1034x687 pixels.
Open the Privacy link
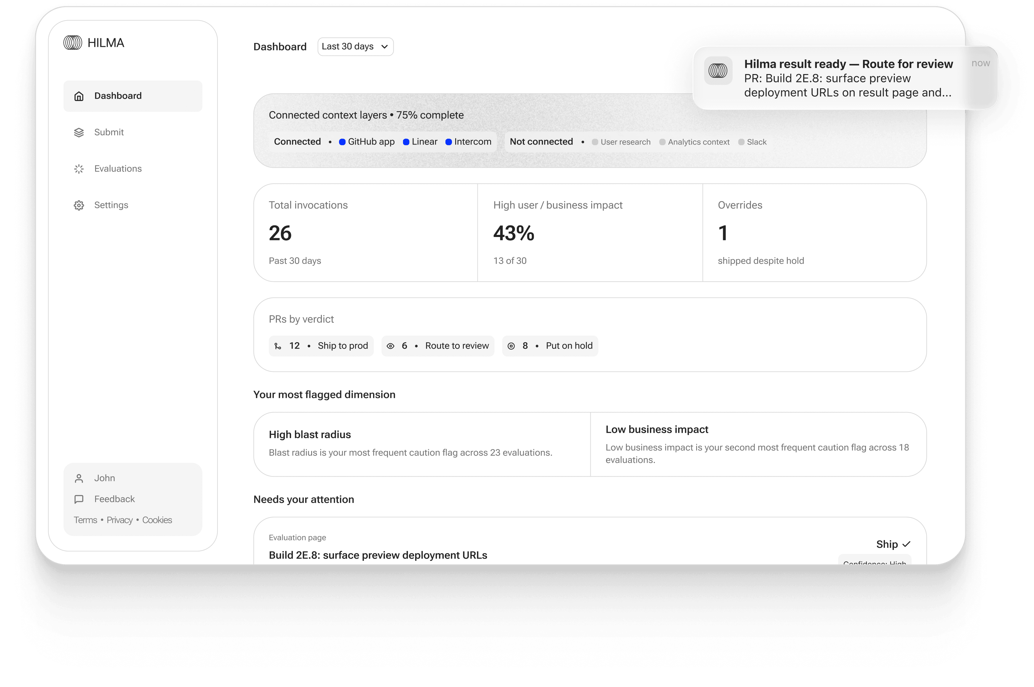coord(119,520)
